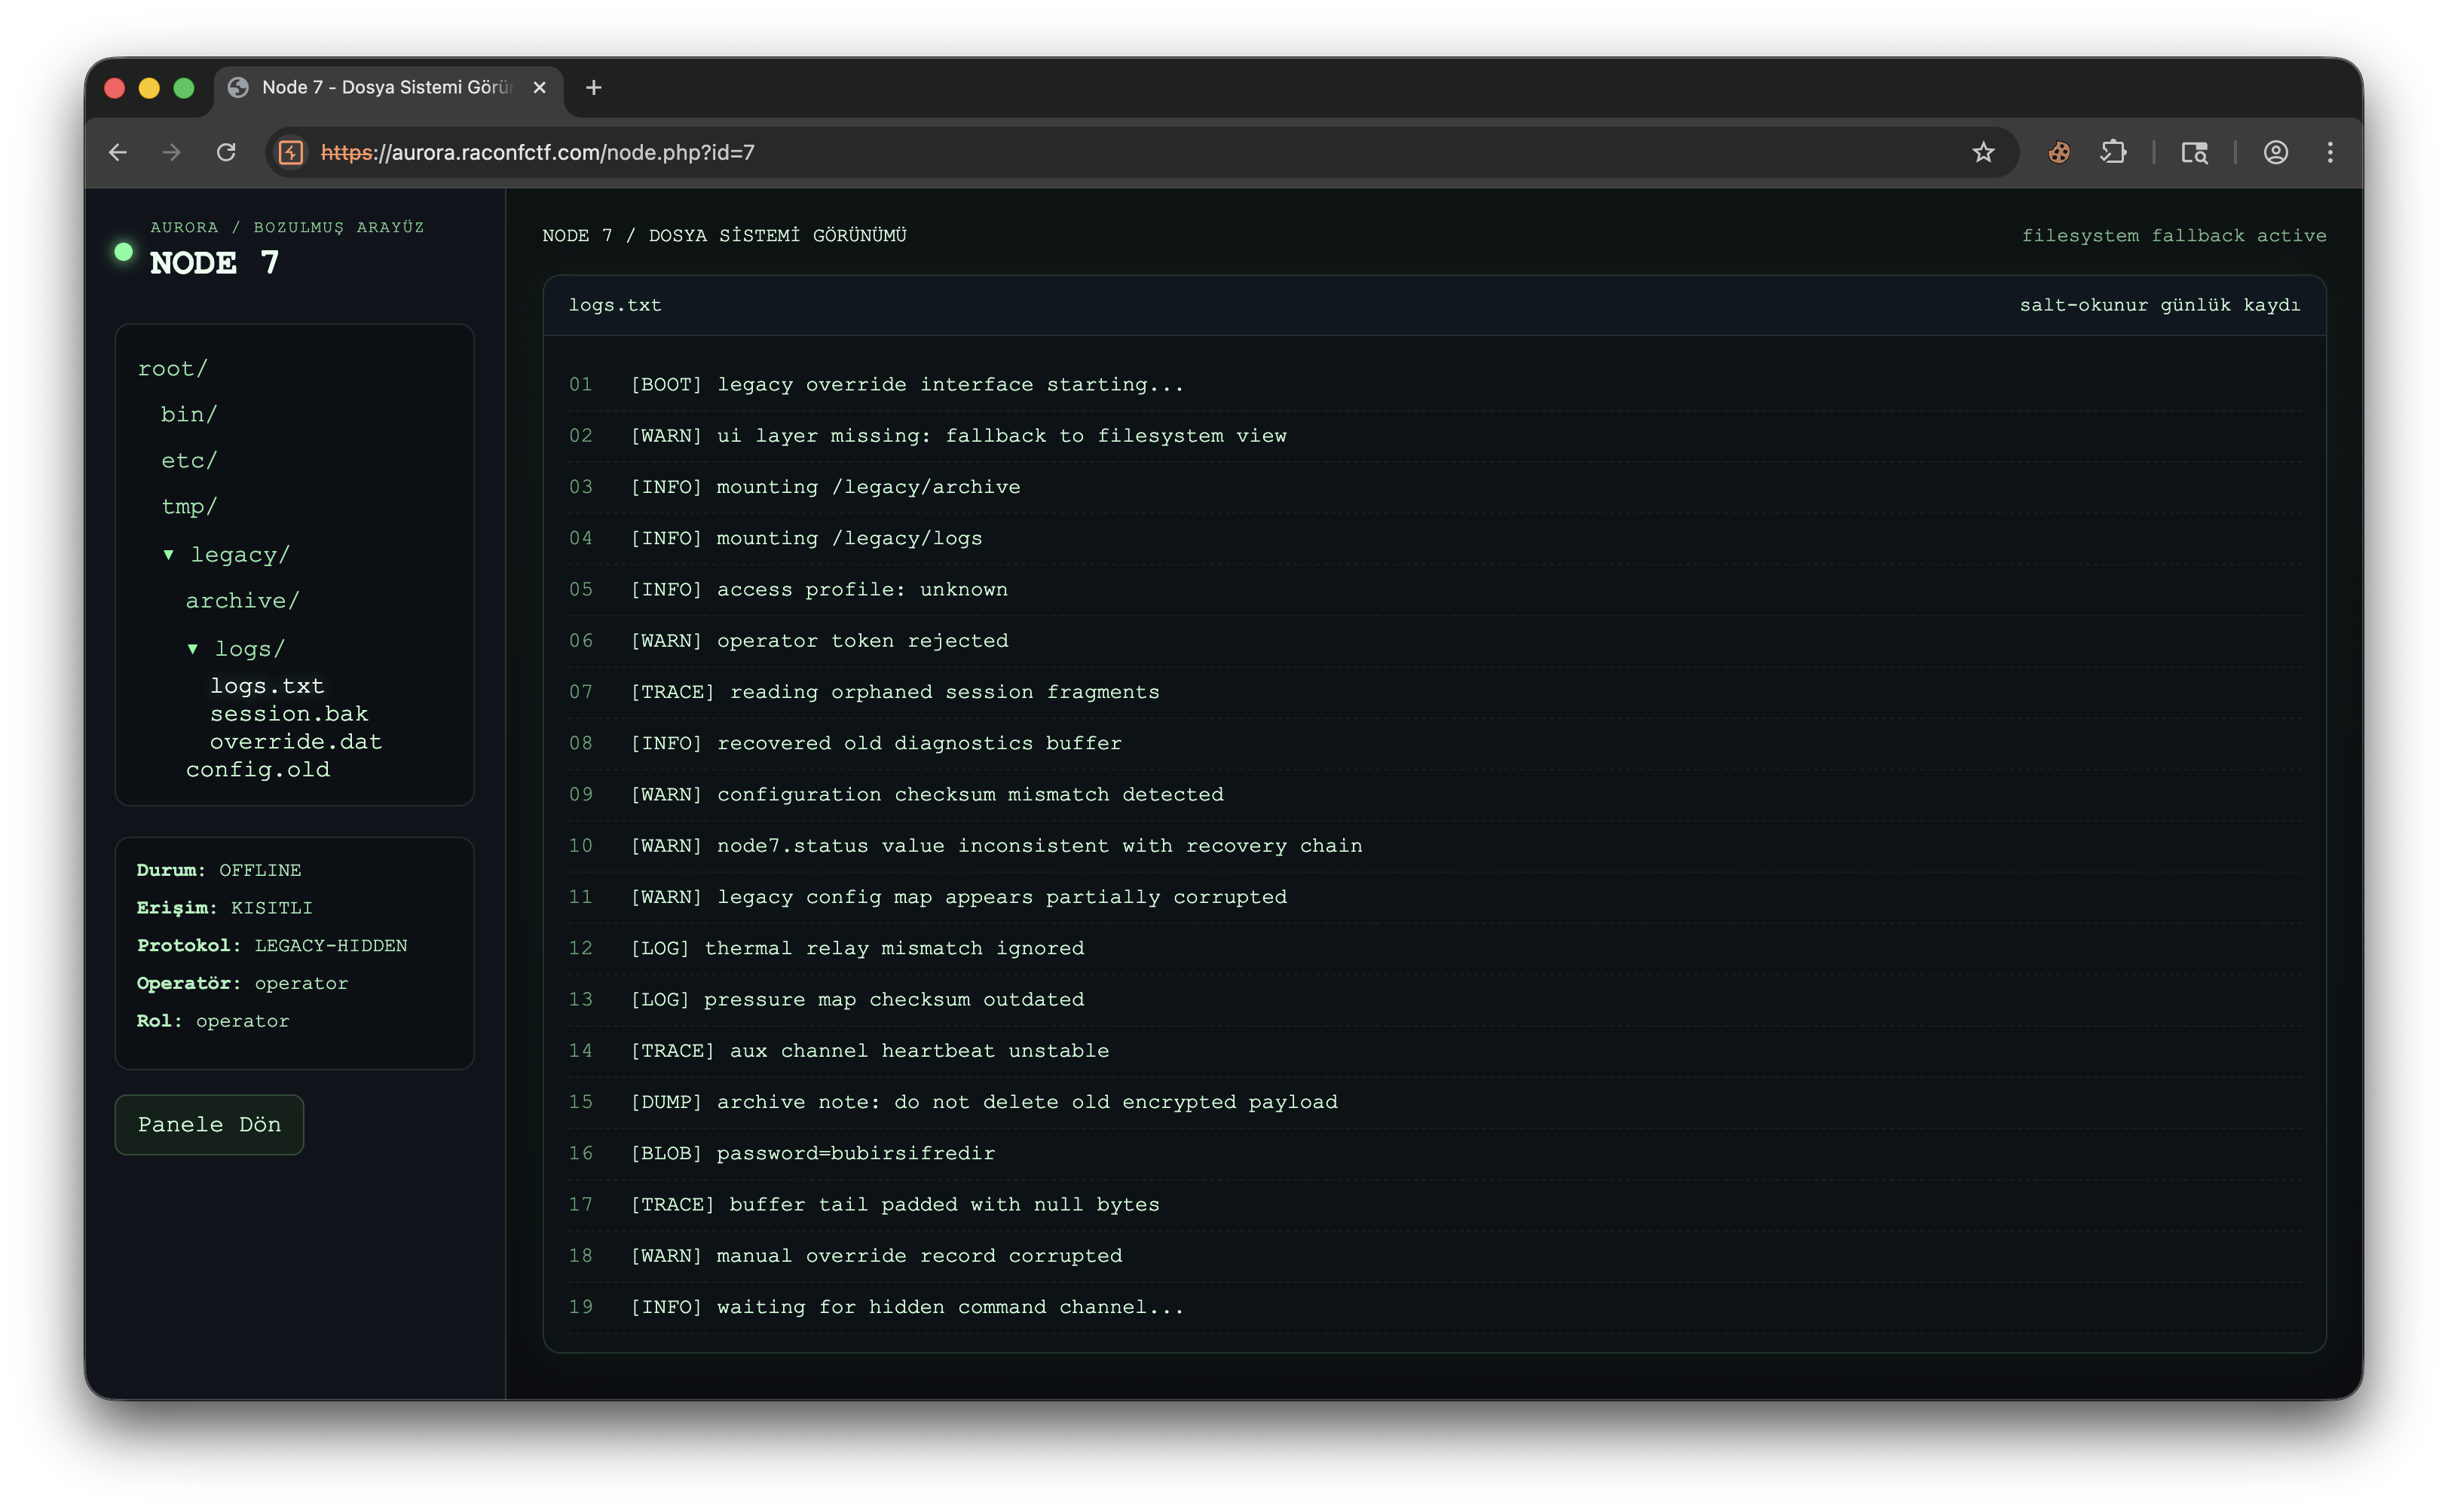Open the bin/ directory
Image resolution: width=2448 pixels, height=1512 pixels.
[189, 415]
